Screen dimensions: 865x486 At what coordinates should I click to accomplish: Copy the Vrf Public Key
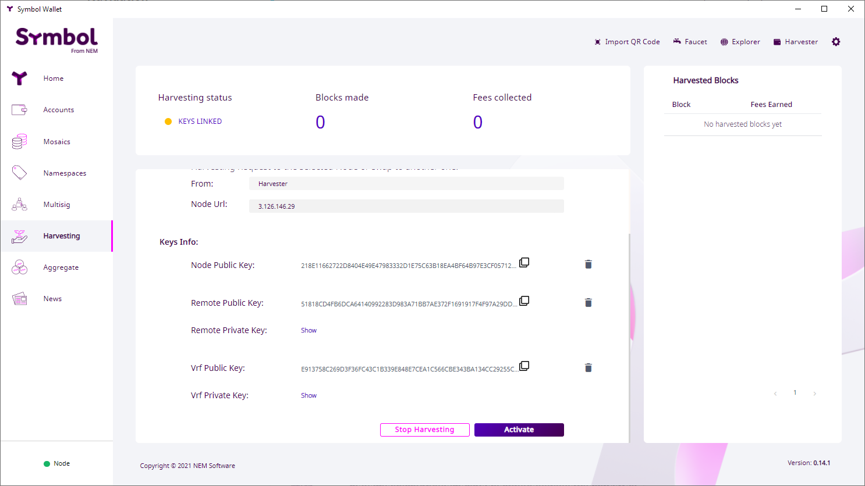click(524, 366)
